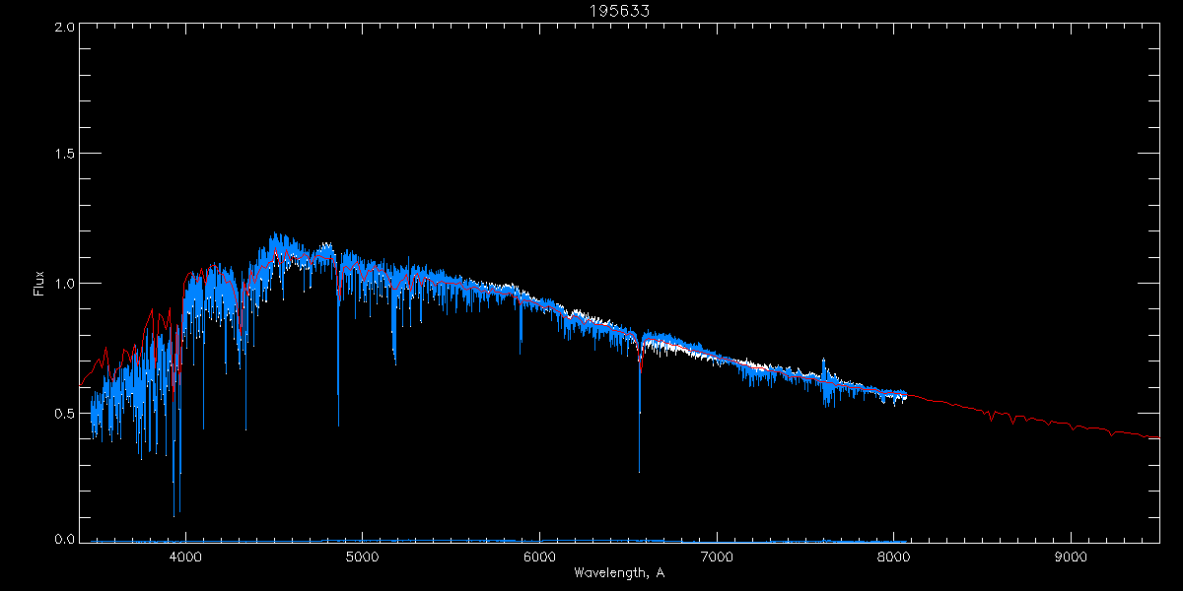
Task: Click the 7000 tick label on wavelength axis
Action: [717, 558]
